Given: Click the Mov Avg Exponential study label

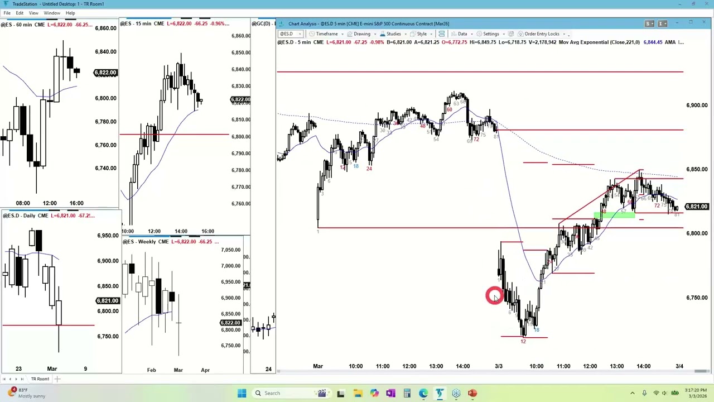Looking at the screenshot, I should [x=599, y=42].
